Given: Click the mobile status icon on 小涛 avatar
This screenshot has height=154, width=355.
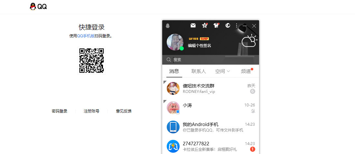Looking at the screenshot, I should 178,112.
